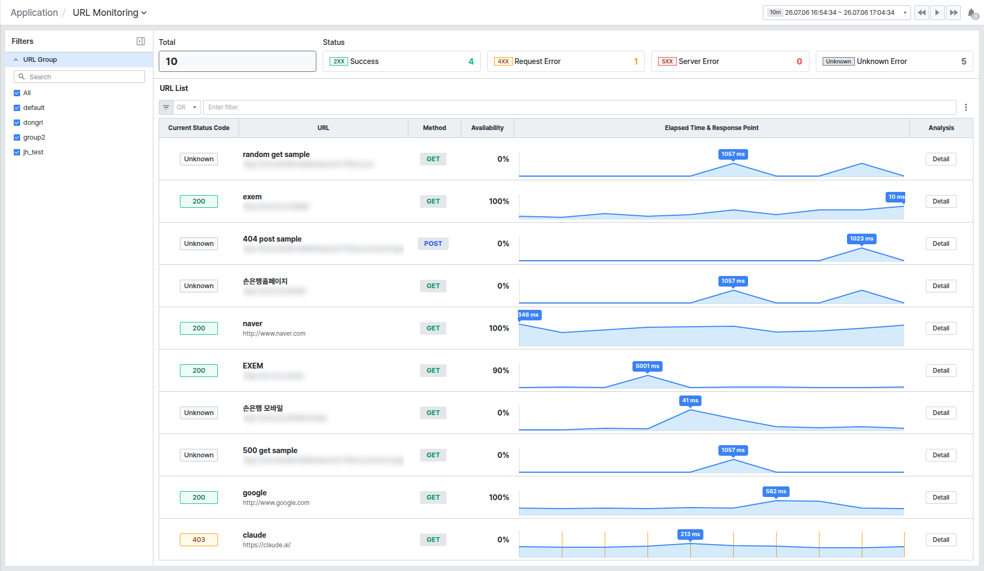This screenshot has height=571, width=984.
Task: Click Elapsed Time & Response Point header
Action: (712, 128)
